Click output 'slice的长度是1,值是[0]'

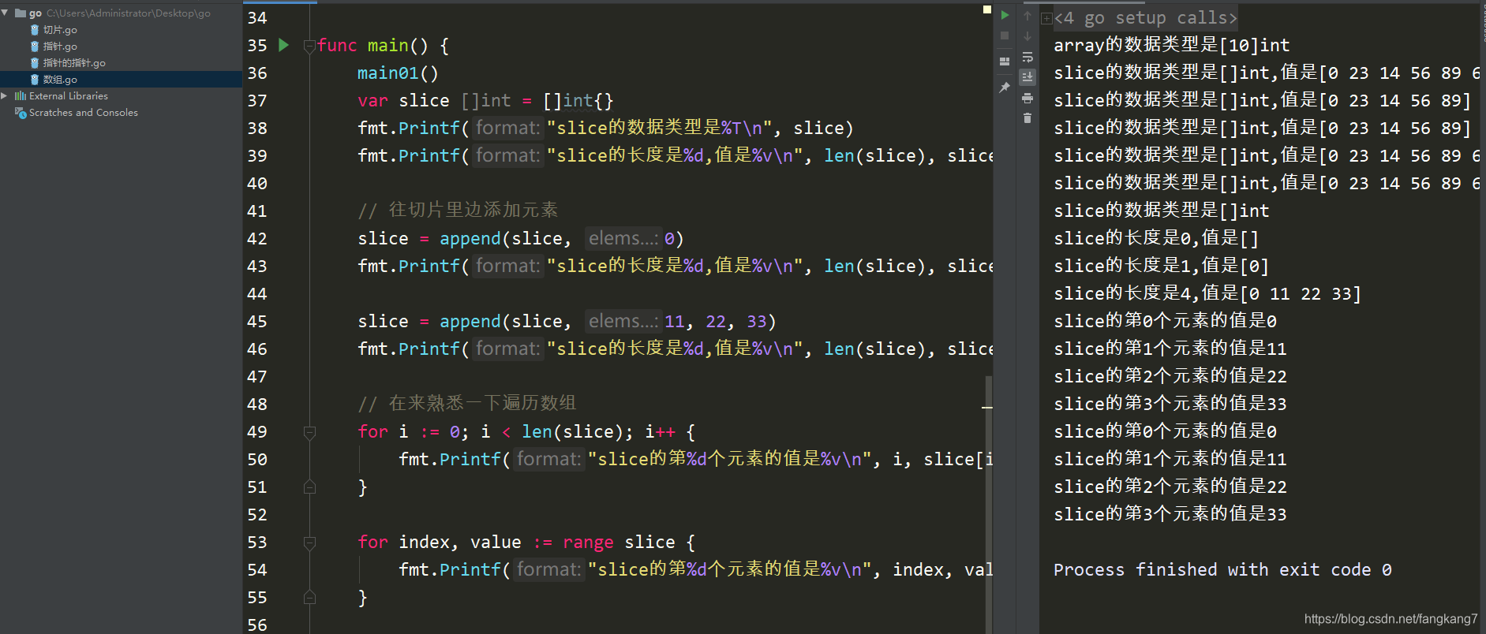tap(1161, 267)
